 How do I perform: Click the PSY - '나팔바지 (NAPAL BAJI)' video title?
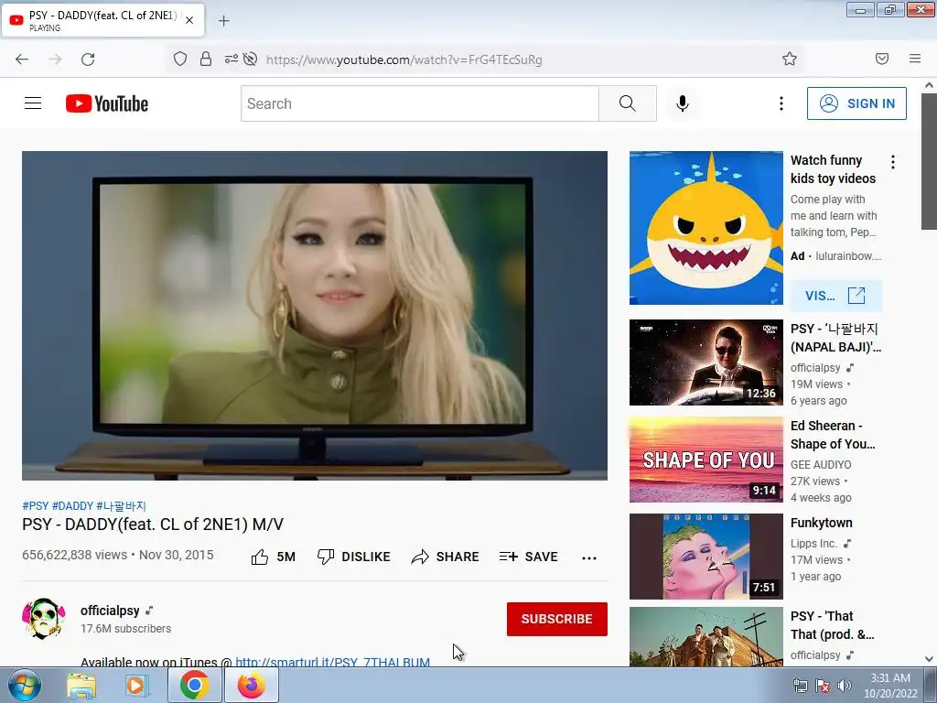(835, 338)
